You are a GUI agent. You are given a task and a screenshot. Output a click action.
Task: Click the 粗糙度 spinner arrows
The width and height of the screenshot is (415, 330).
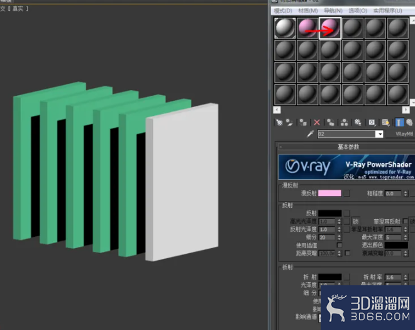[x=406, y=193]
